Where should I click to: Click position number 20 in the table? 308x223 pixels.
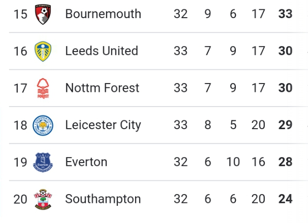coord(21,199)
